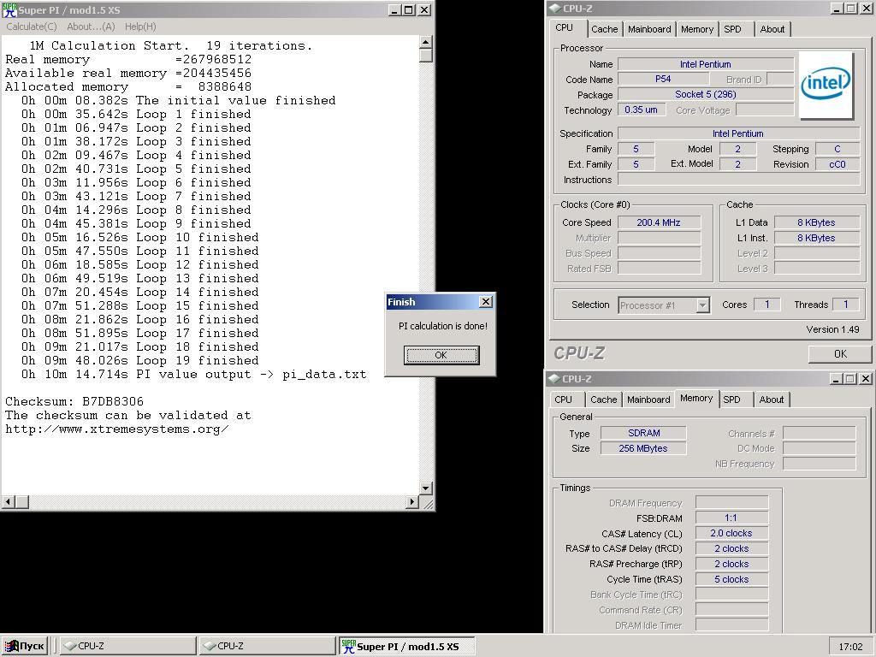The height and width of the screenshot is (657, 876).
Task: Switch to Memory tab in top CPU-Z
Action: point(696,29)
